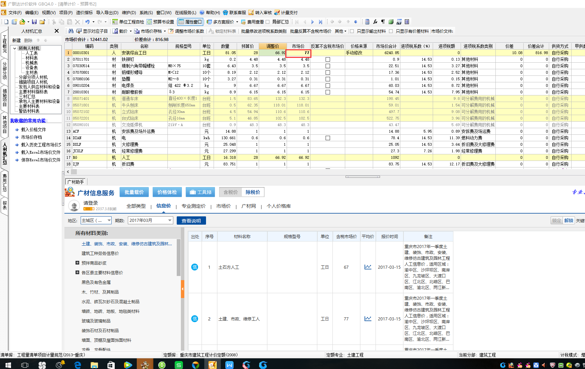This screenshot has width=585, height=369.
Task: Switch to 个人价格库 tab
Action: coord(279,206)
